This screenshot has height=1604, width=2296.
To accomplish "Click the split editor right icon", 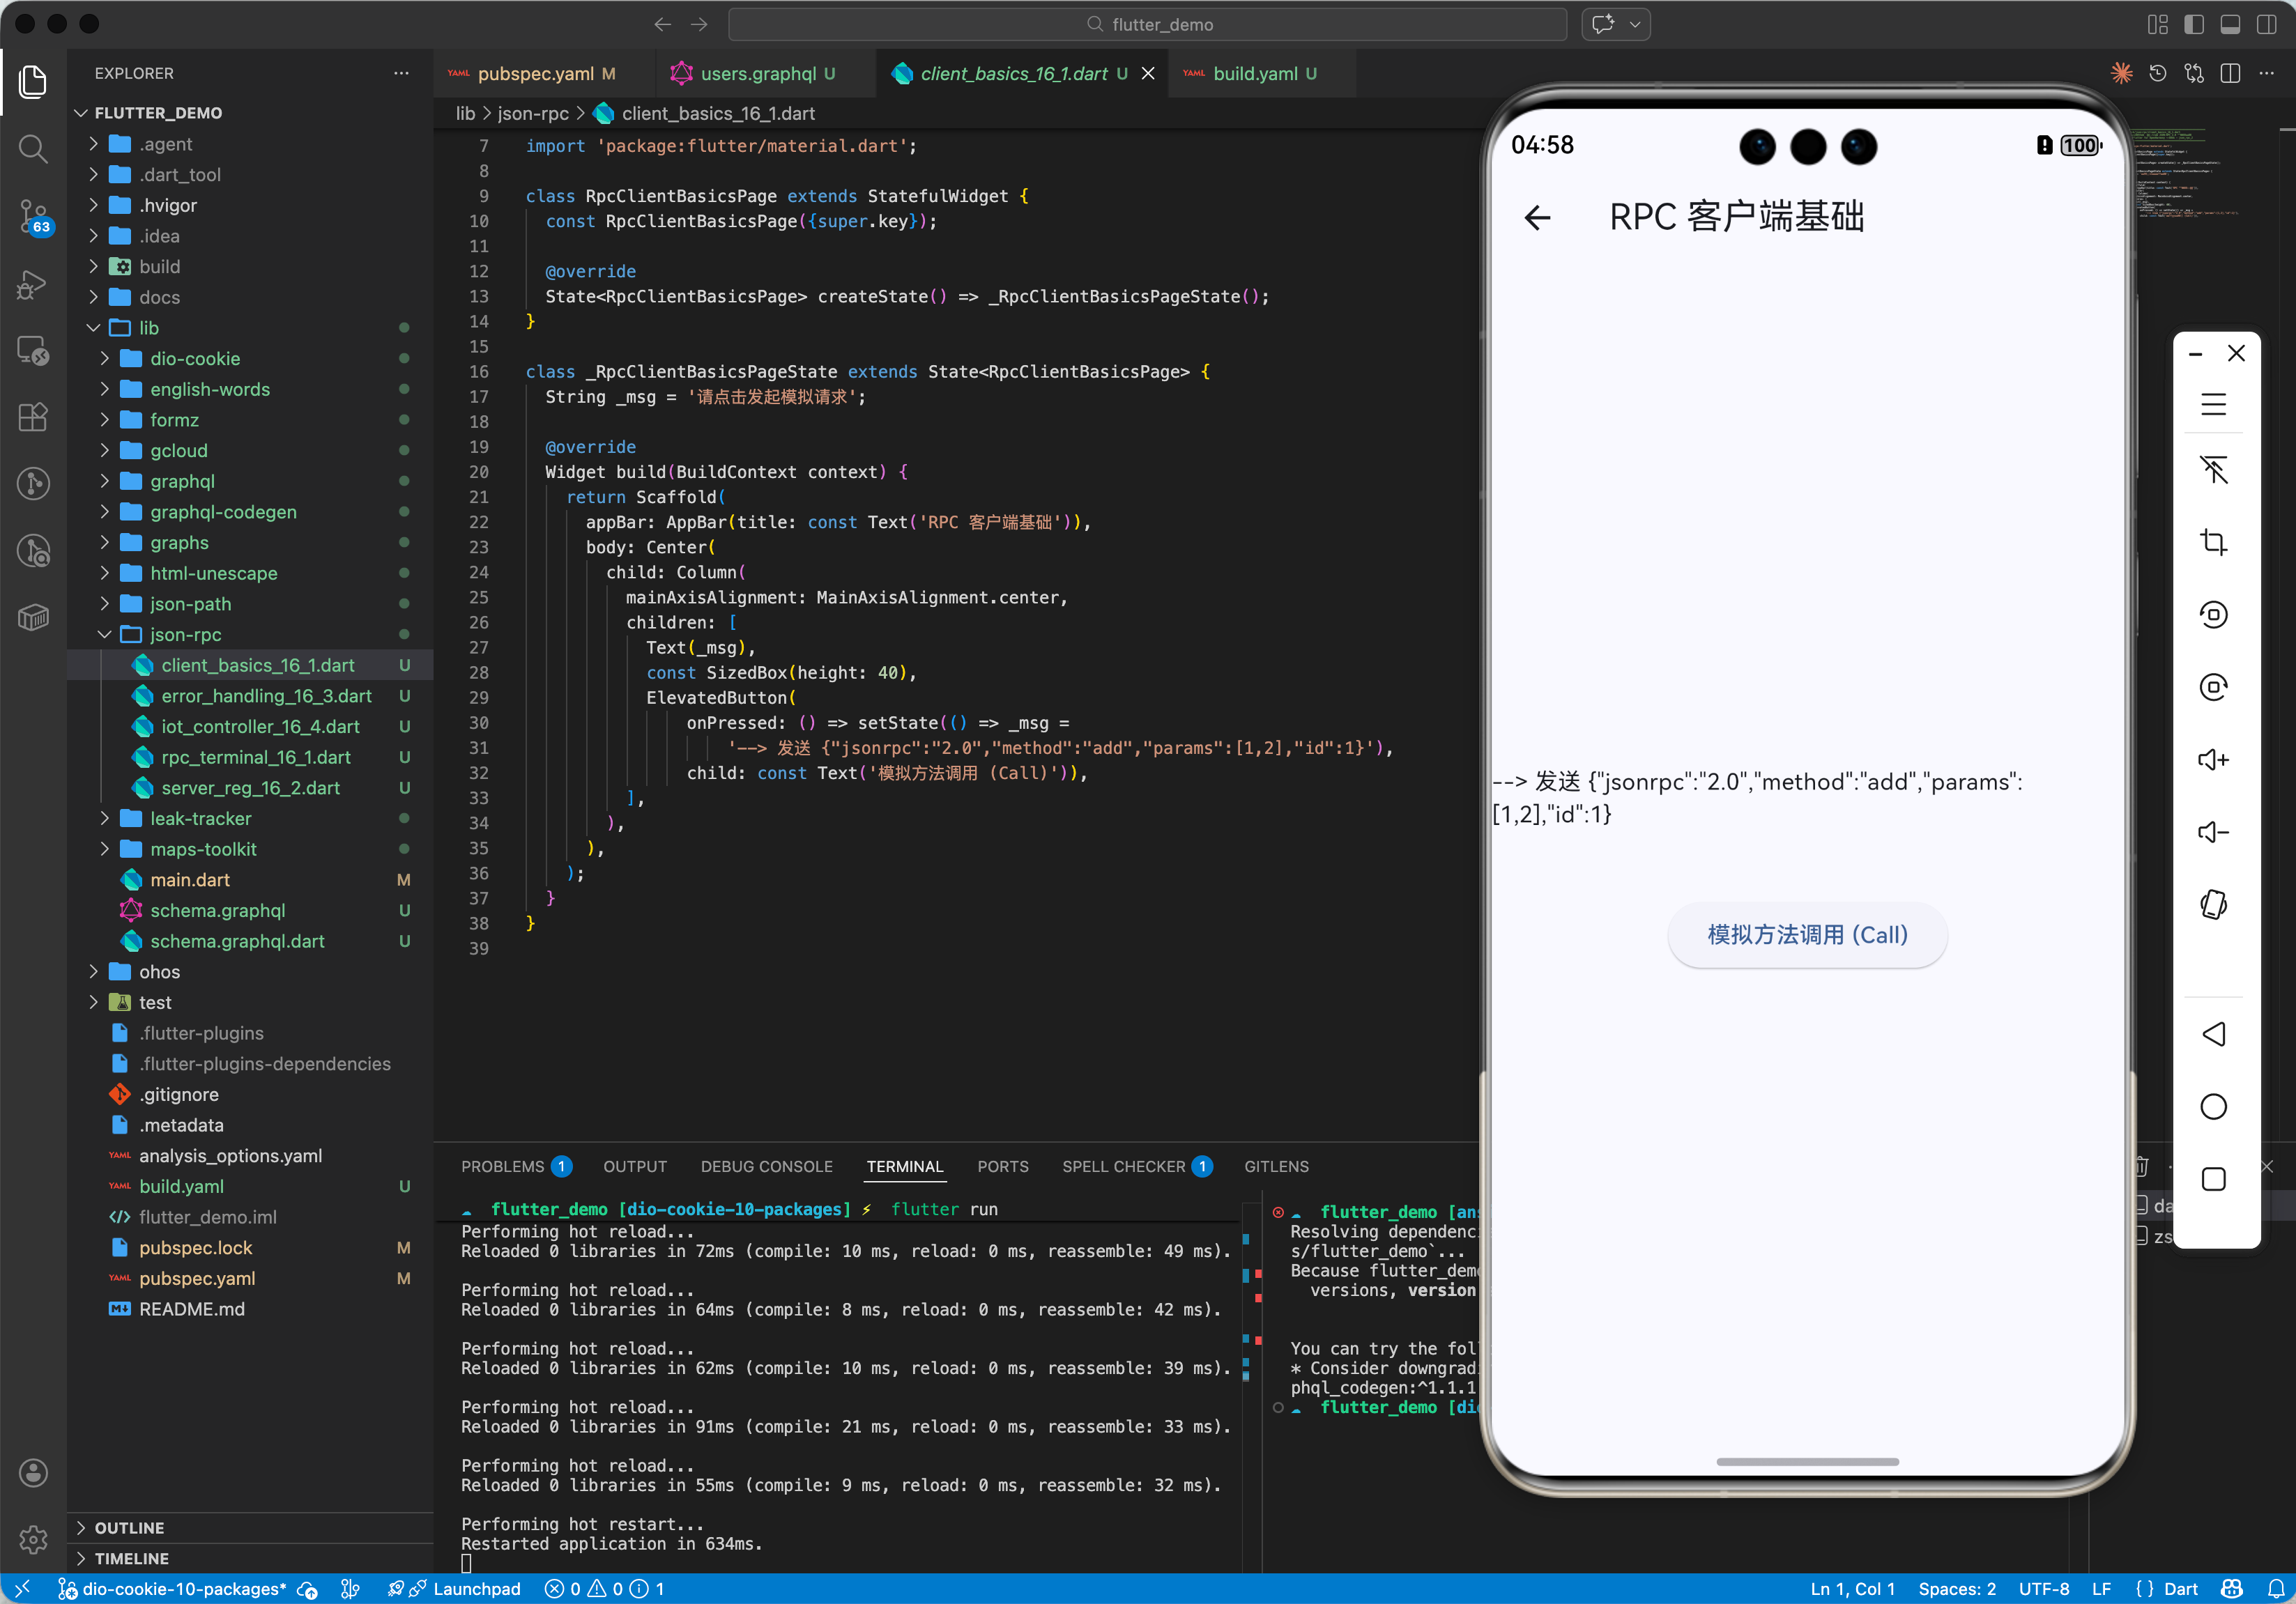I will 2229,74.
